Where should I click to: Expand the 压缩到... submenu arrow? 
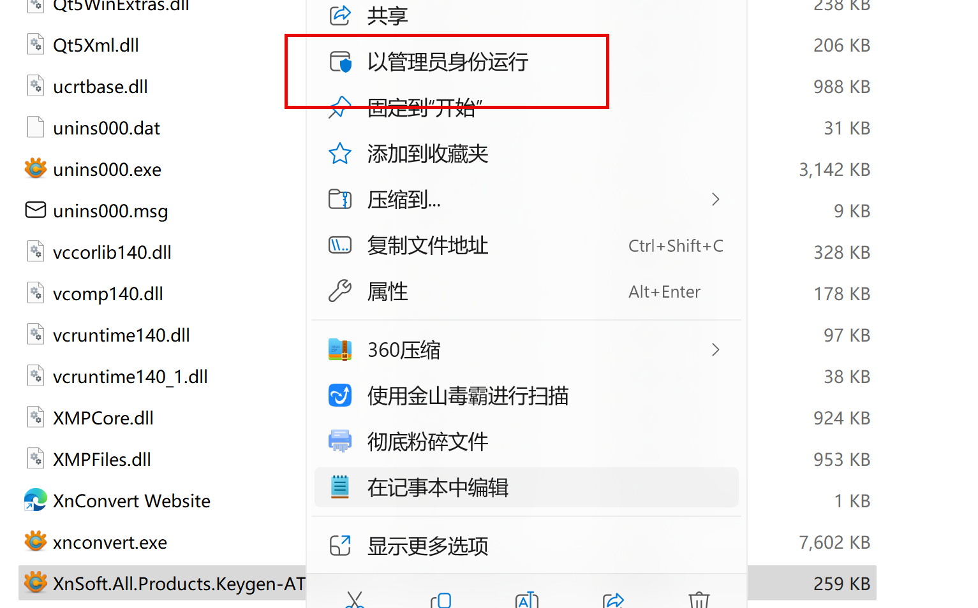(716, 199)
